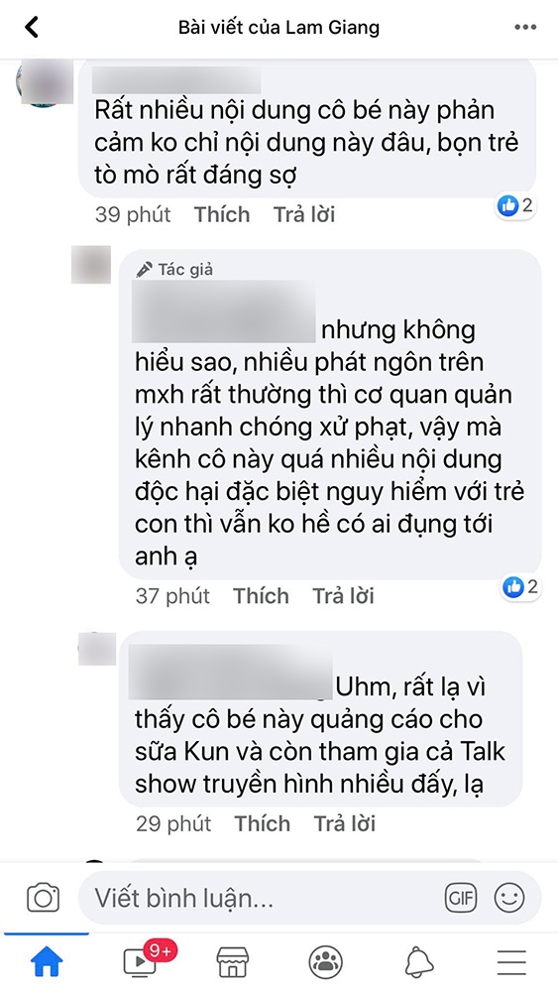Go back using the left arrow
Viewport: 558px width, 992px height.
(x=31, y=27)
